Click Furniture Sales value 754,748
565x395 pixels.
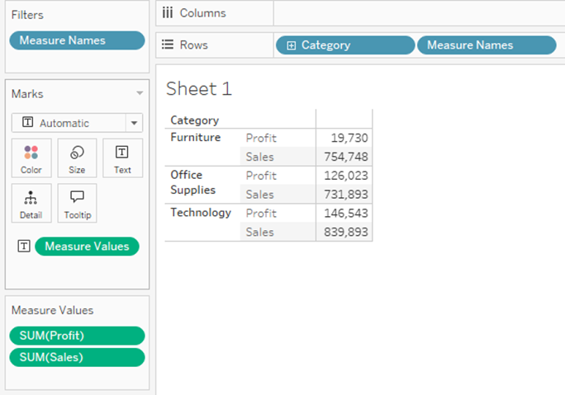point(346,157)
